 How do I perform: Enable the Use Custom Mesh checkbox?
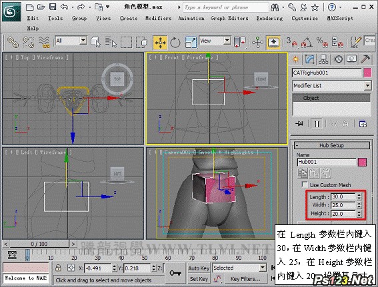(x=305, y=184)
